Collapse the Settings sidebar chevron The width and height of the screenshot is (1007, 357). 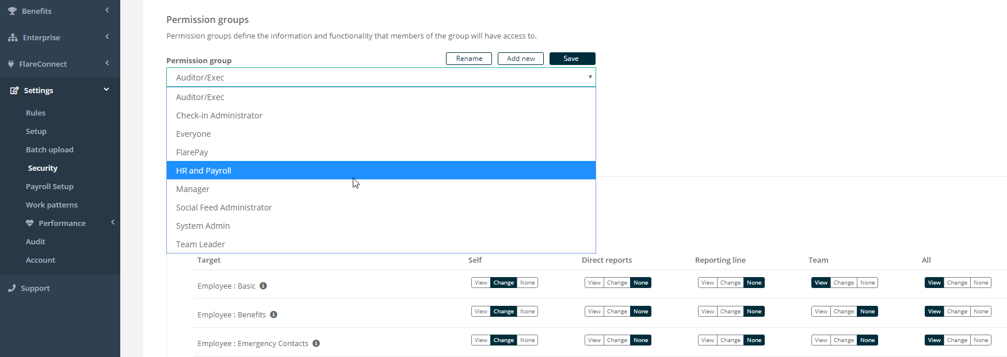106,90
